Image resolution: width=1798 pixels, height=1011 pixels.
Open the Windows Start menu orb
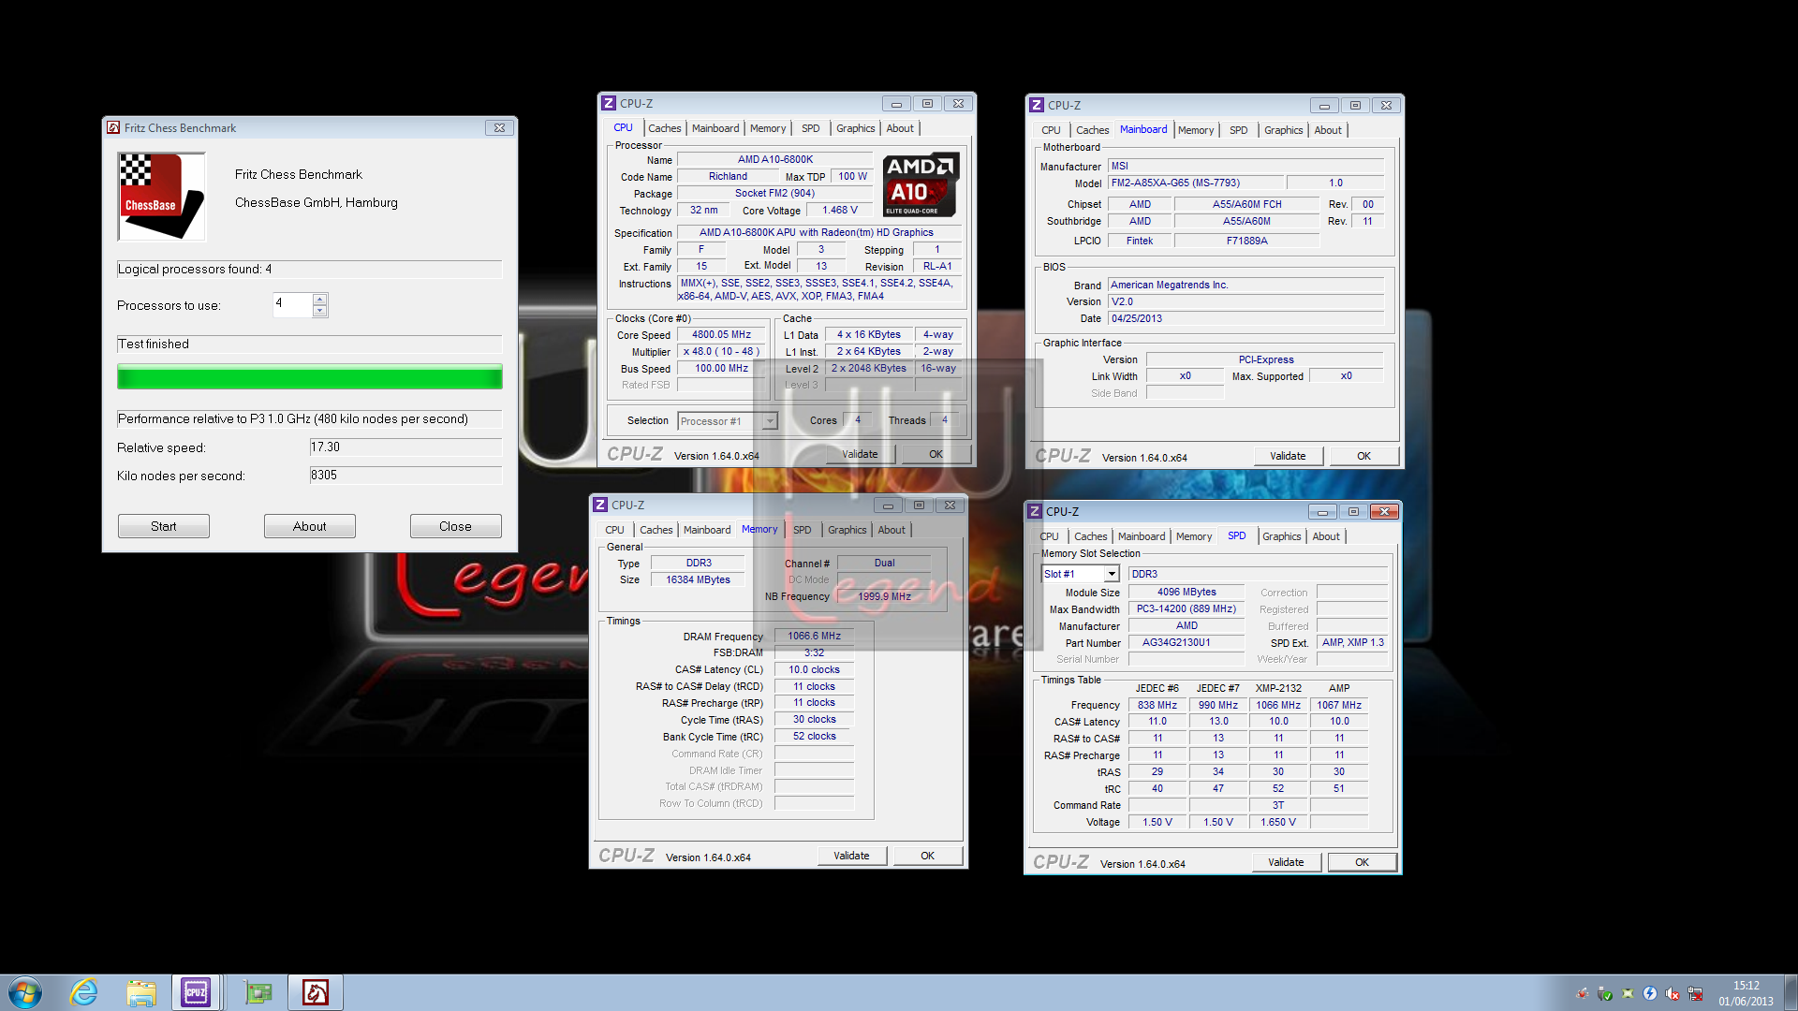[x=25, y=992]
